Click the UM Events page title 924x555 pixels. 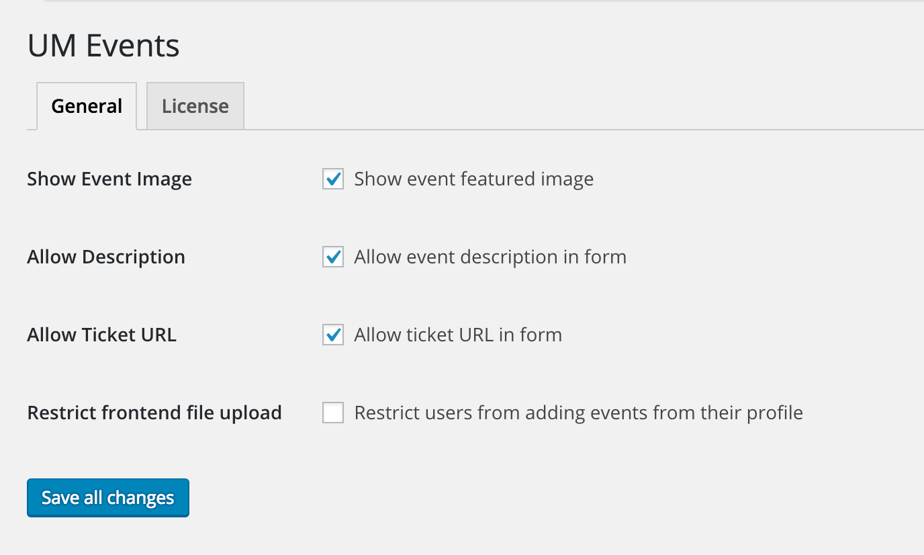coord(103,46)
